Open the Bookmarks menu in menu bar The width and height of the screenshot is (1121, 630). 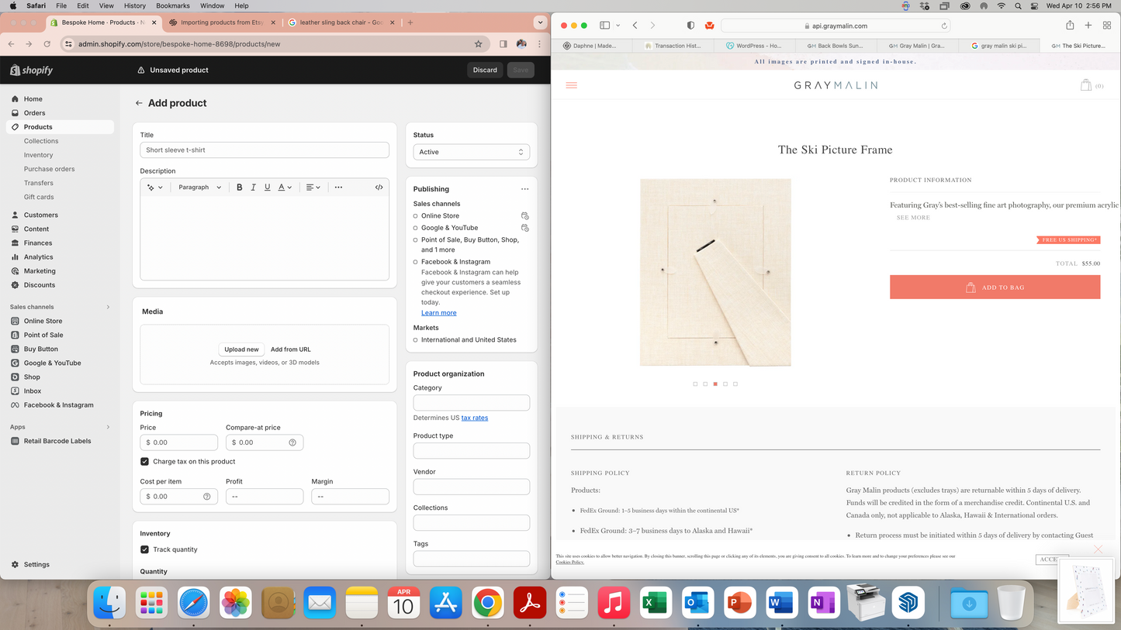coord(173,5)
